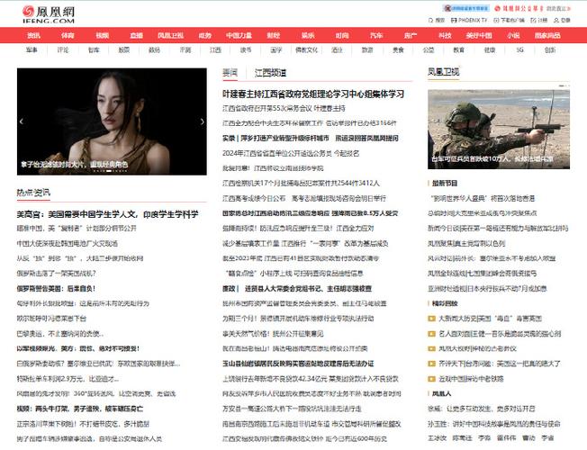Open 凤凰人 item 徐威：让更多互动发生
This screenshot has height=450, width=587.
[x=482, y=409]
